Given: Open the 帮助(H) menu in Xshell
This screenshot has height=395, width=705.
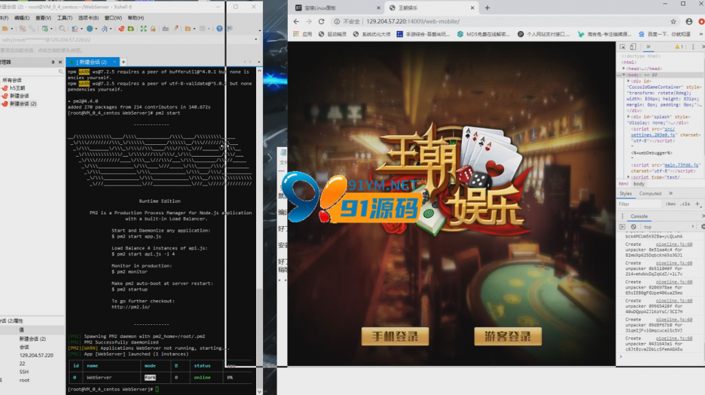Looking at the screenshot, I should pyautogui.click(x=136, y=18).
